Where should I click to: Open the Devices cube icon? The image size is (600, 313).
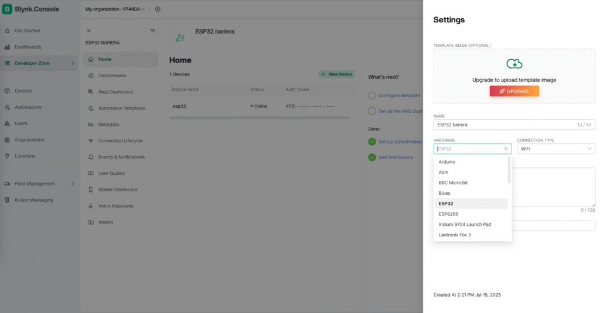[7, 91]
